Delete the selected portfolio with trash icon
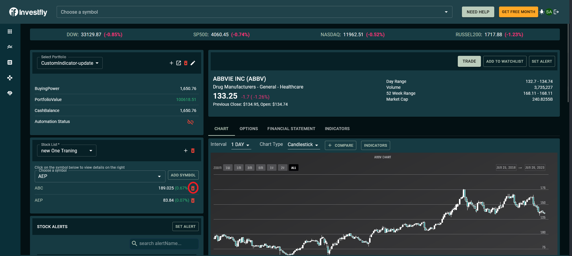This screenshot has height=256, width=572. 186,63
